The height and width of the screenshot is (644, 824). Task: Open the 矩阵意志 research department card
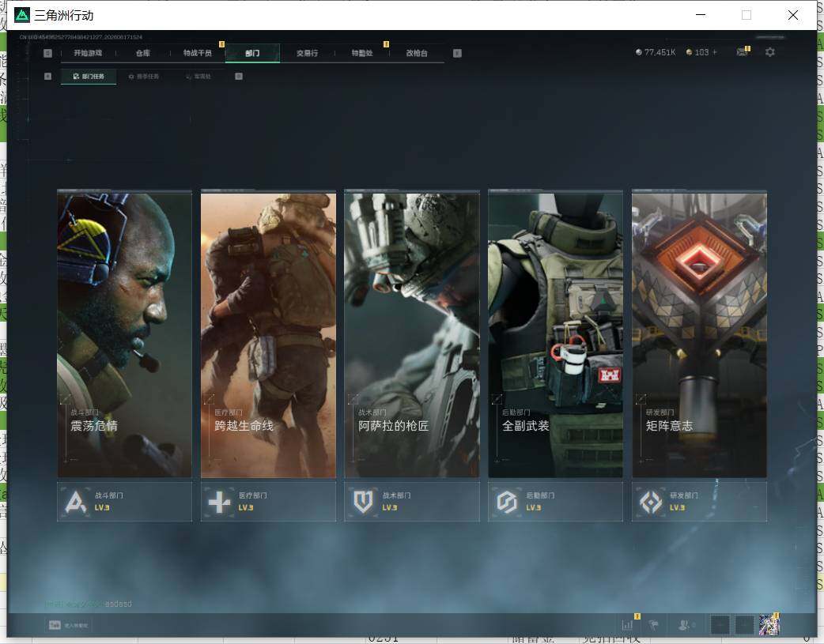click(x=700, y=334)
